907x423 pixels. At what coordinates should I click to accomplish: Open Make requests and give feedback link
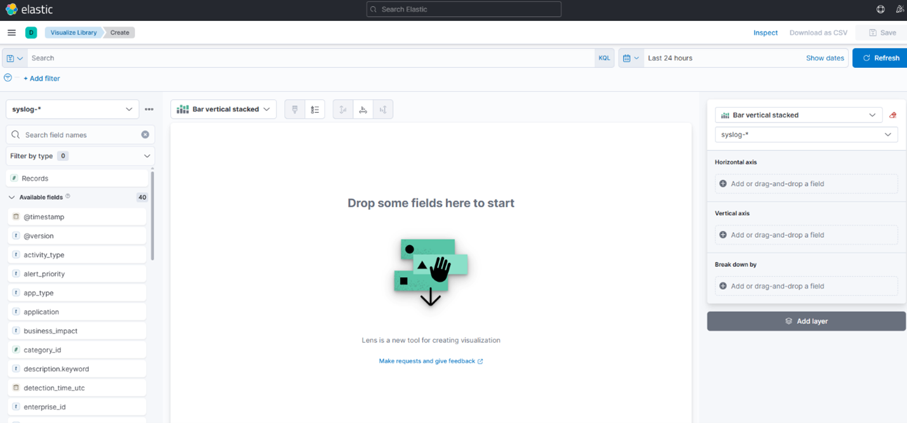click(x=431, y=361)
